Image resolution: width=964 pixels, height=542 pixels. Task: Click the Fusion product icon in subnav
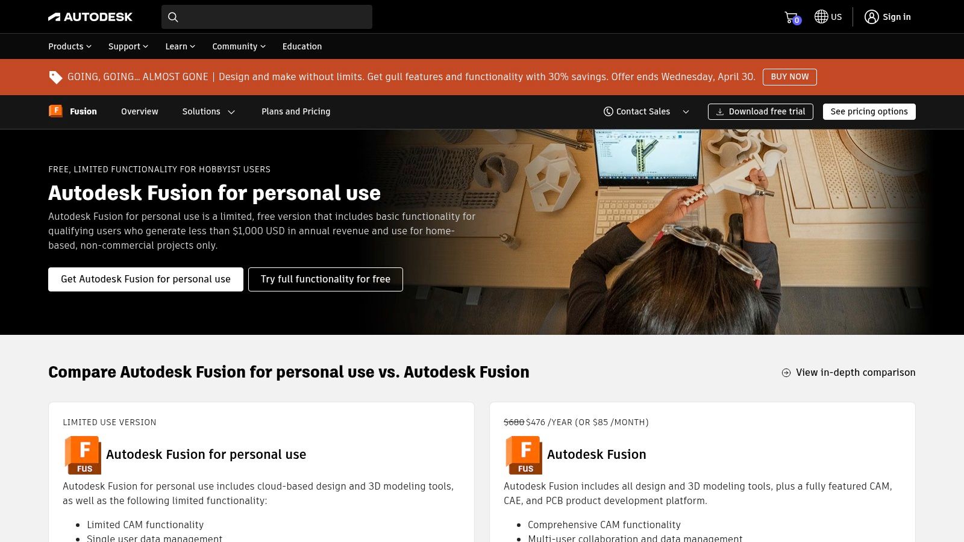[x=55, y=111]
